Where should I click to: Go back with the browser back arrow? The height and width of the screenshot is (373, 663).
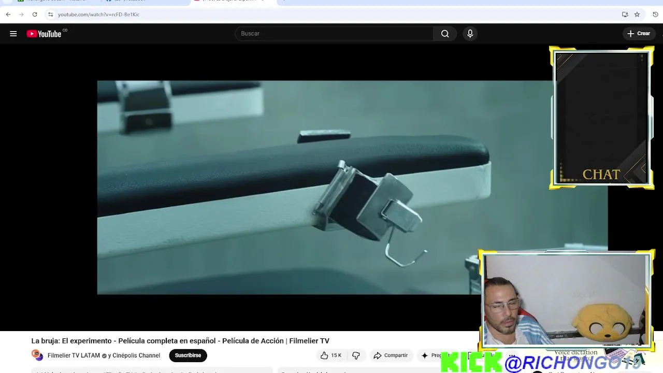[x=8, y=15]
